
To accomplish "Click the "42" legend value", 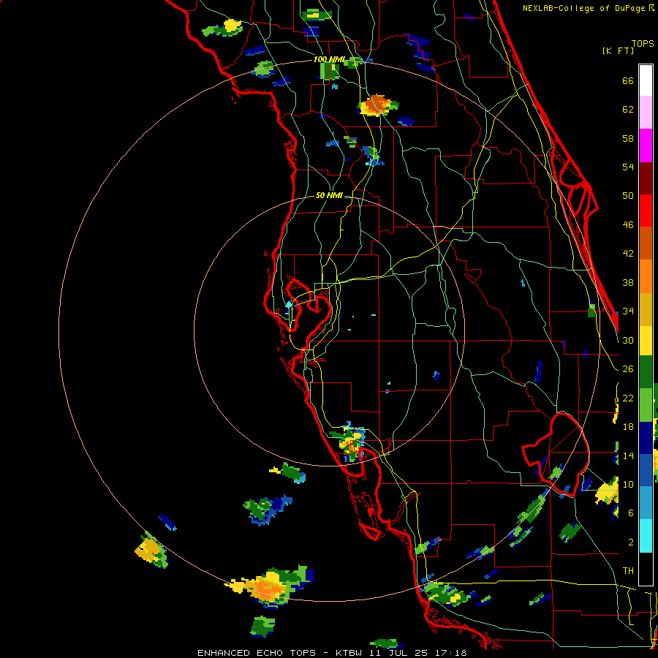I will 628,254.
